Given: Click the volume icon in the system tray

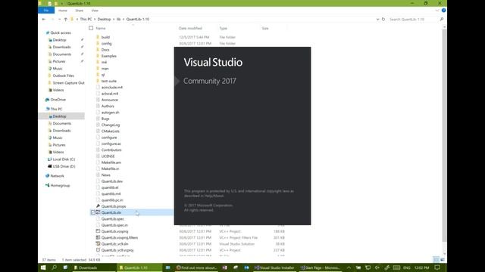Looking at the screenshot, I should (377, 267).
